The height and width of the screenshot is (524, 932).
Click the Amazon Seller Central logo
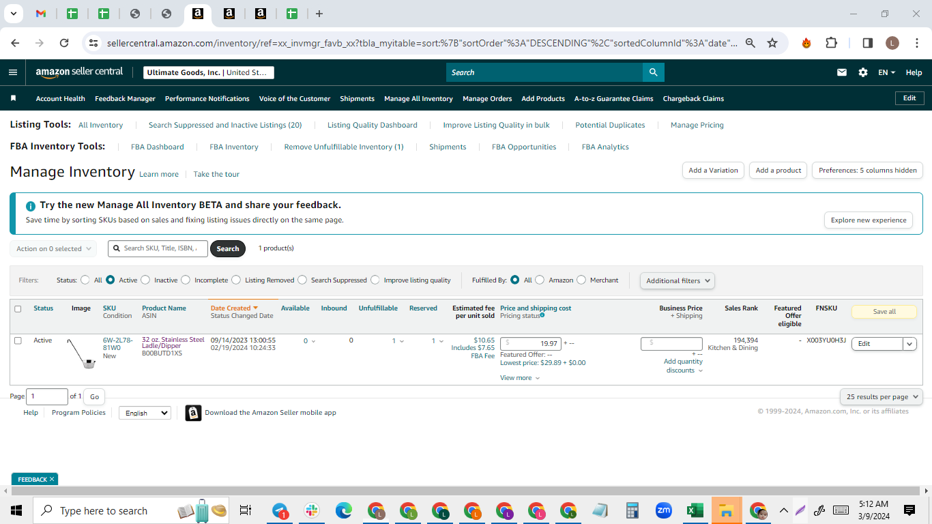(x=79, y=72)
